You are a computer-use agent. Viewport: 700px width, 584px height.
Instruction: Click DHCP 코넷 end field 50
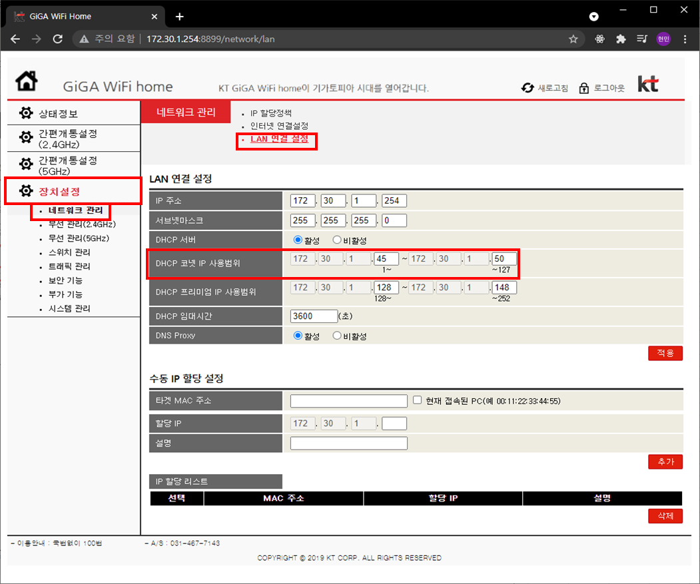click(x=504, y=258)
